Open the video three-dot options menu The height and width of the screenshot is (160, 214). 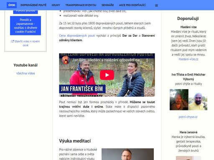coord(147,60)
